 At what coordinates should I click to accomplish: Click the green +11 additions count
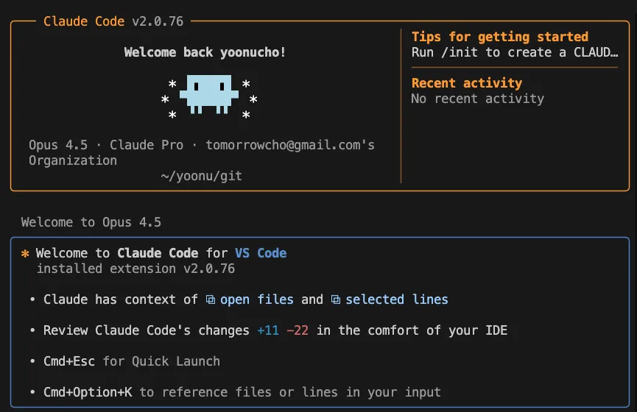(268, 330)
